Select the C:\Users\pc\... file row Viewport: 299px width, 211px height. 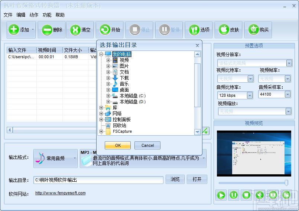pos(52,57)
